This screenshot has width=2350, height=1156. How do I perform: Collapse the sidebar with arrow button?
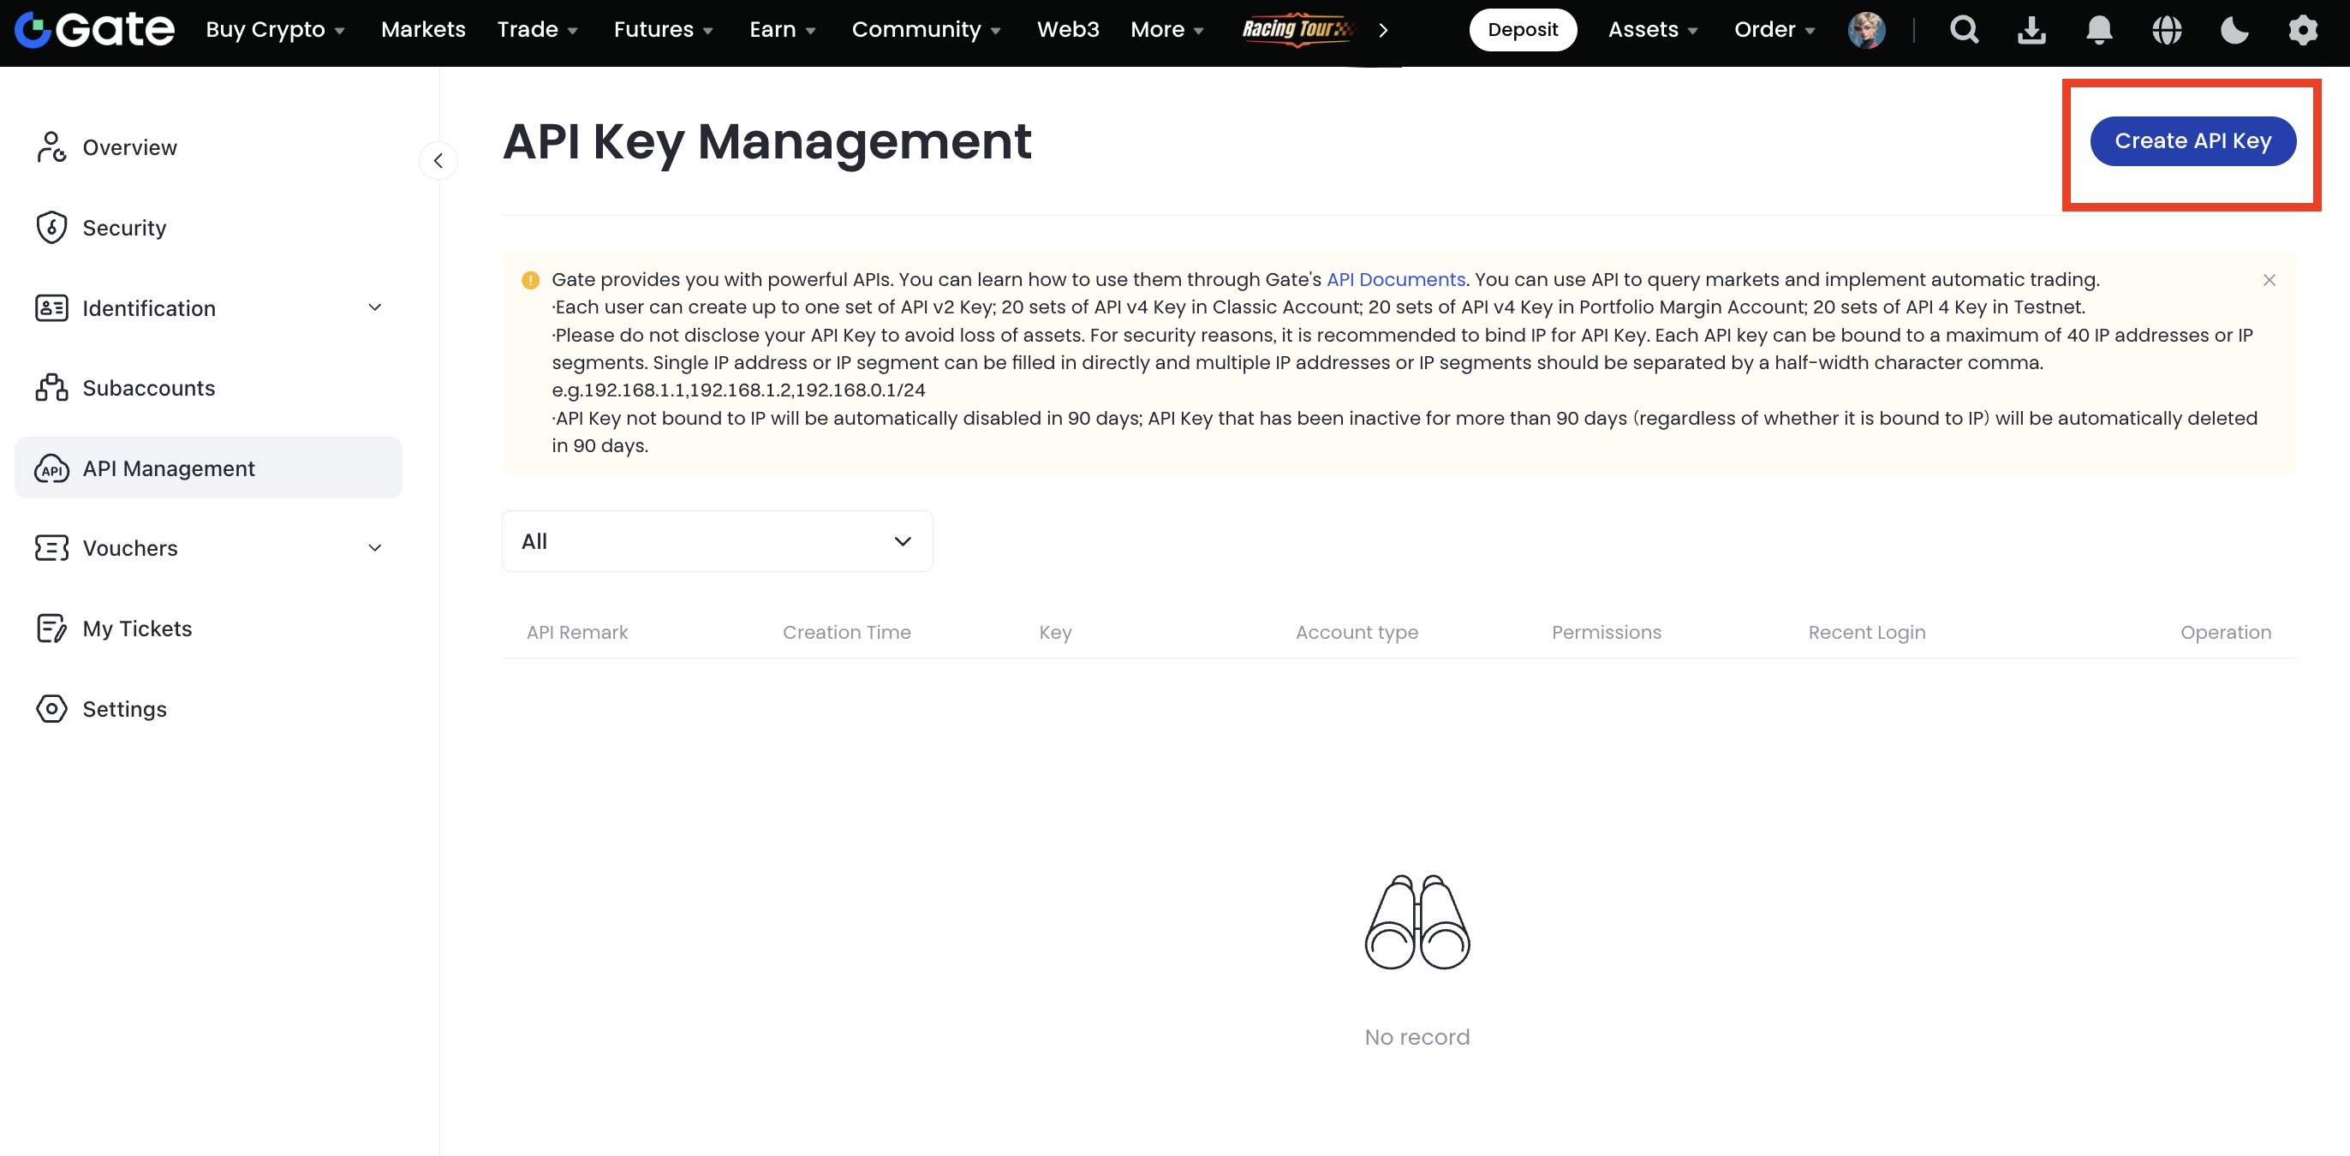click(x=438, y=161)
